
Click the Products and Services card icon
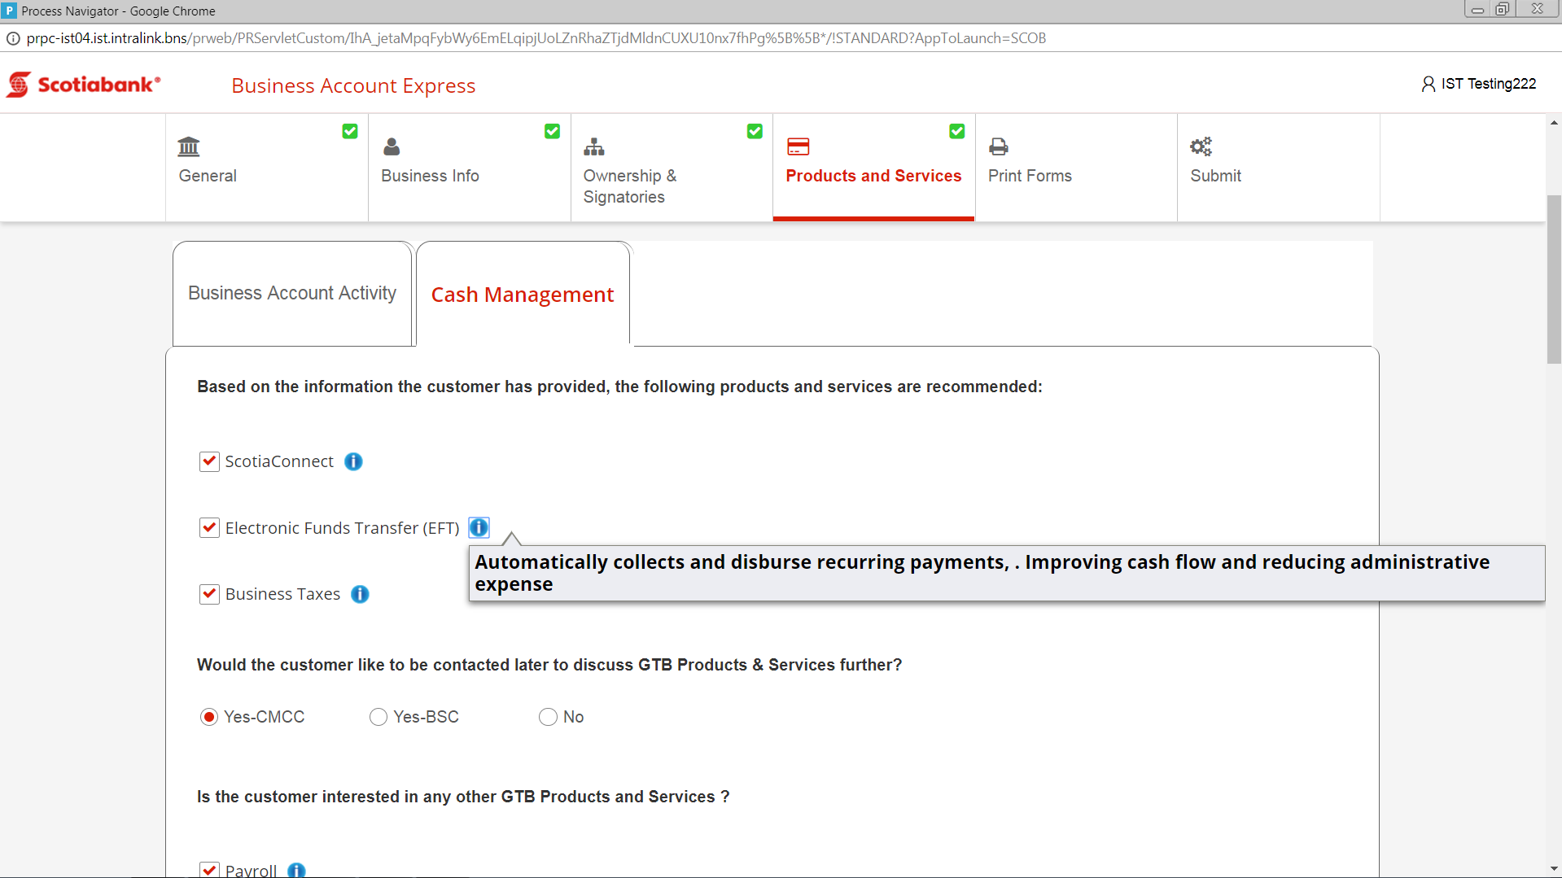798,146
